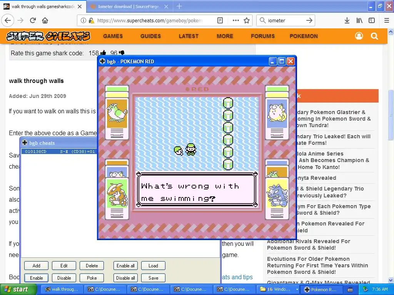Click Enable all in bgb cheats
The image size is (394, 295).
(x=125, y=266)
